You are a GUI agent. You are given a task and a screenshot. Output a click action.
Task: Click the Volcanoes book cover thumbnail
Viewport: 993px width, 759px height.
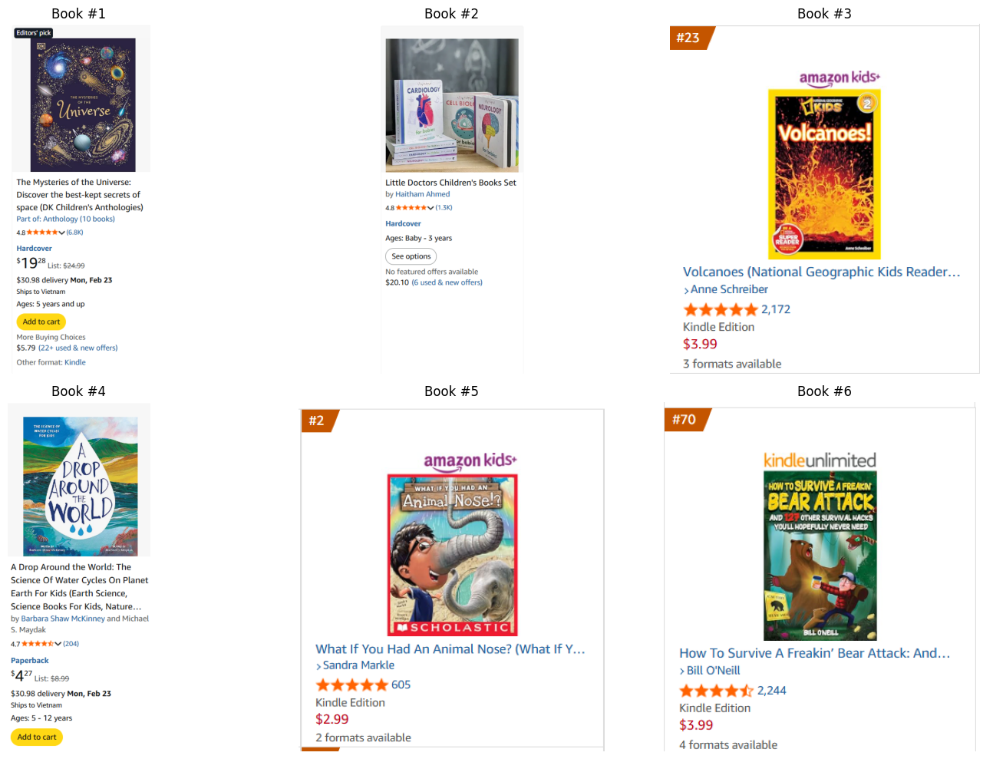824,174
